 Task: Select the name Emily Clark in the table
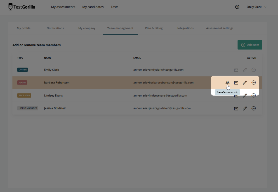click(51, 70)
